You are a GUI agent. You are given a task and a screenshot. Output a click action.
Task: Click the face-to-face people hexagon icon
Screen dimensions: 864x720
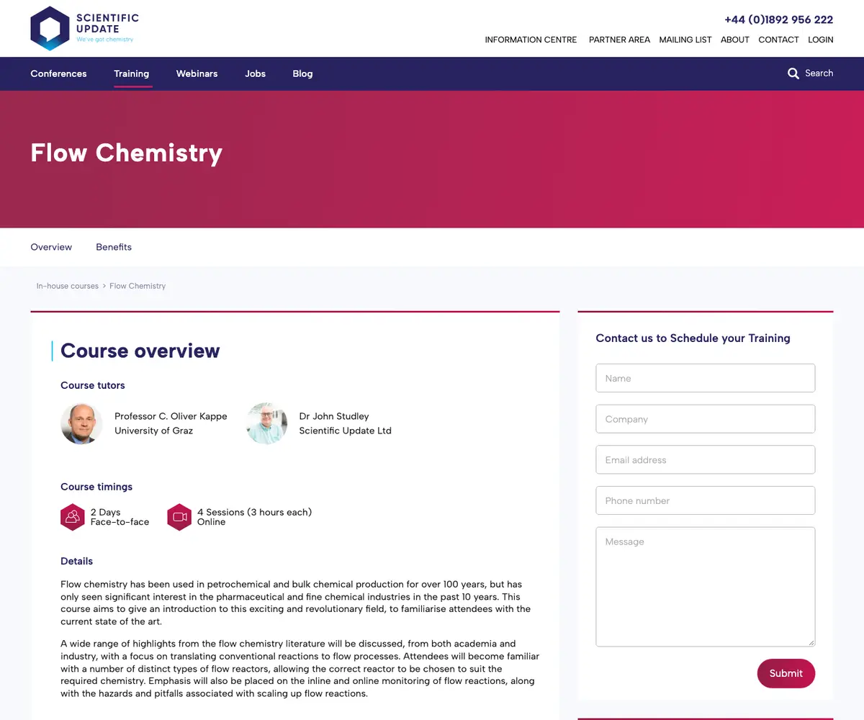coord(73,517)
